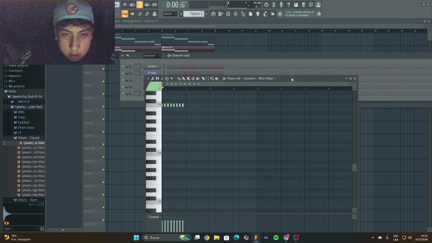Screen dimensions: 432x243
Task: Open piano roll Snap magnet options
Action: point(157,79)
